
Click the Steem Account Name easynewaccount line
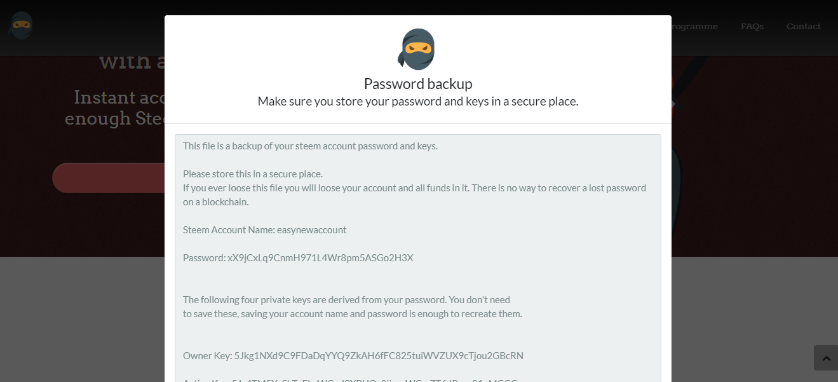[x=265, y=230]
